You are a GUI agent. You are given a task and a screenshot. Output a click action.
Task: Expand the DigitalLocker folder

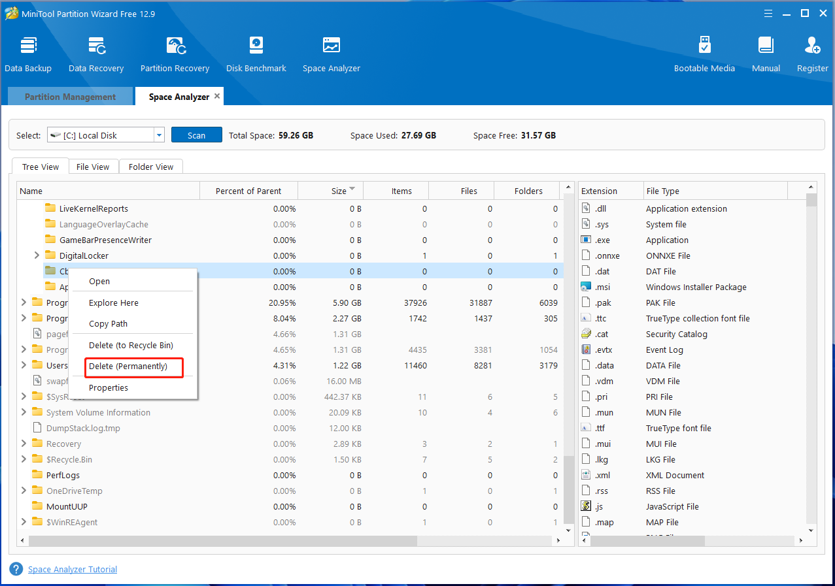[x=37, y=255]
